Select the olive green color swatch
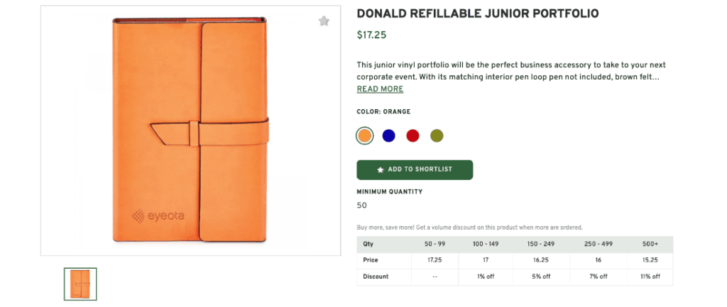727x307 pixels. coord(437,135)
